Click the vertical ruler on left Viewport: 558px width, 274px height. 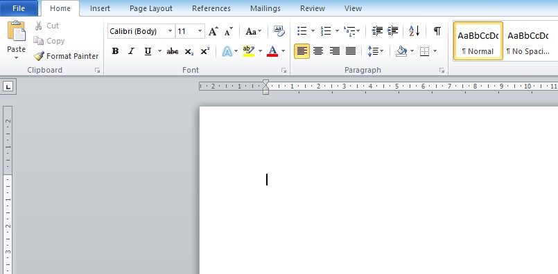pos(8,190)
